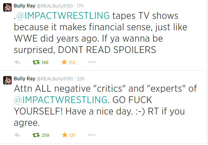The width and height of the screenshot is (208, 145).
Task: Favorite the tweet with 152 stars
Action: [64, 62]
